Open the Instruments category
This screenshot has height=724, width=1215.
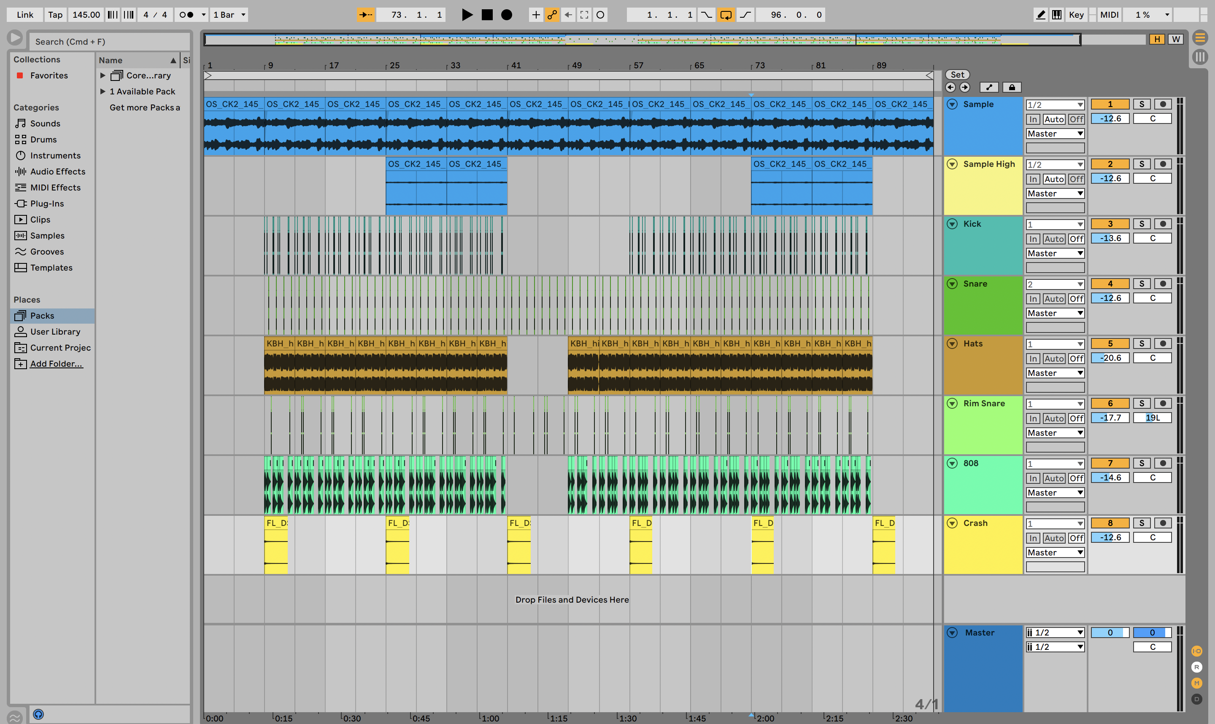55,156
